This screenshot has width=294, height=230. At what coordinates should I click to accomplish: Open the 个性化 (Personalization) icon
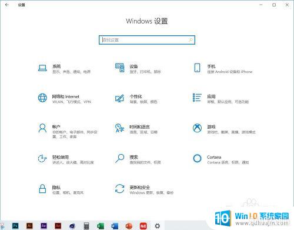[119, 98]
